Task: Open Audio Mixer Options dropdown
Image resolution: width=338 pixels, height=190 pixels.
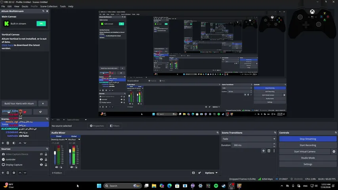Action: (x=211, y=173)
